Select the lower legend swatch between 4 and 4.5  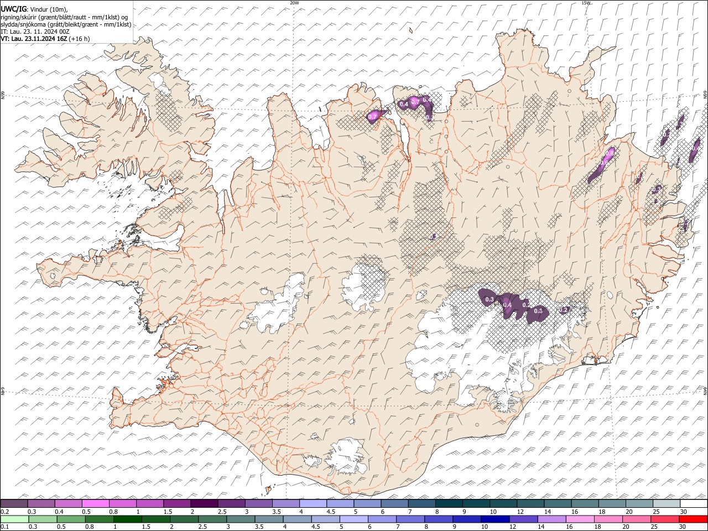[297, 519]
